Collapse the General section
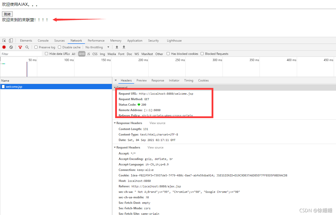 point(115,88)
